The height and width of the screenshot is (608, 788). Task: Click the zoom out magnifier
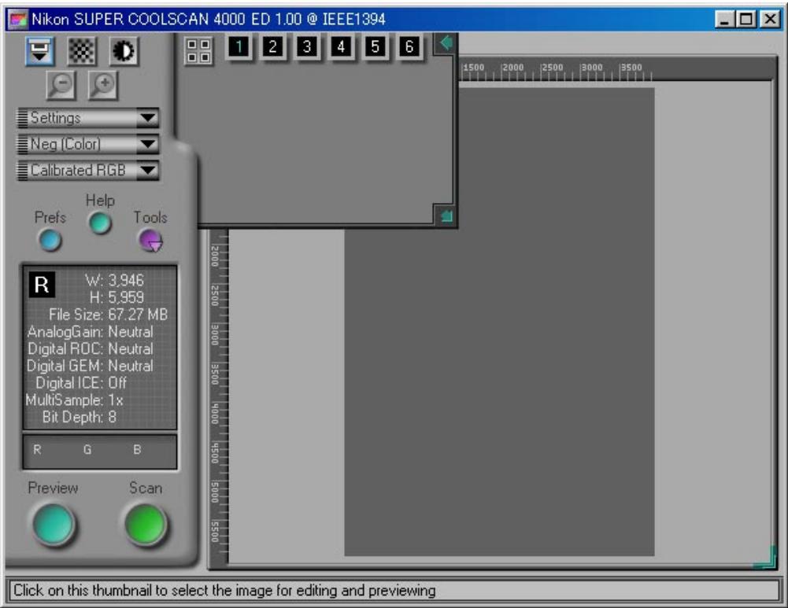click(61, 85)
